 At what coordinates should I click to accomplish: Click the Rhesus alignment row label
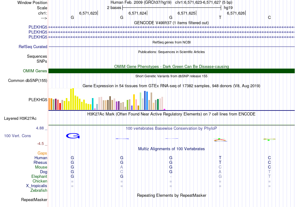pyautogui.click(x=40, y=162)
